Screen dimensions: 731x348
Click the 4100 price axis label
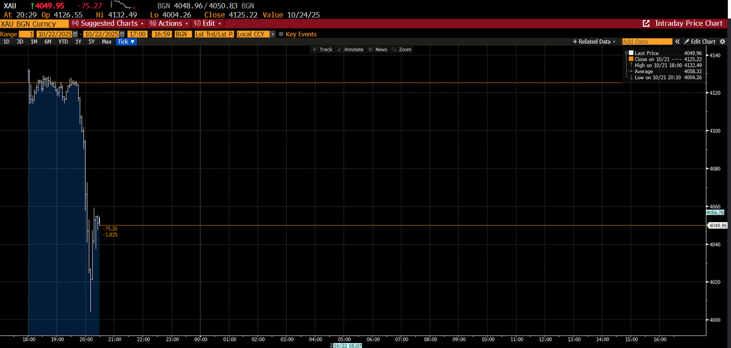pos(714,131)
